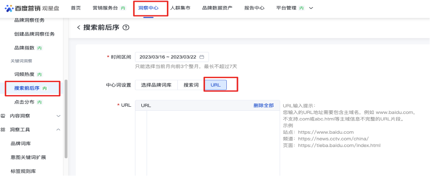Image resolution: width=430 pixels, height=176 pixels.
Task: Click the 内容洞察 sidebar icon
Action: pyautogui.click(x=3, y=116)
